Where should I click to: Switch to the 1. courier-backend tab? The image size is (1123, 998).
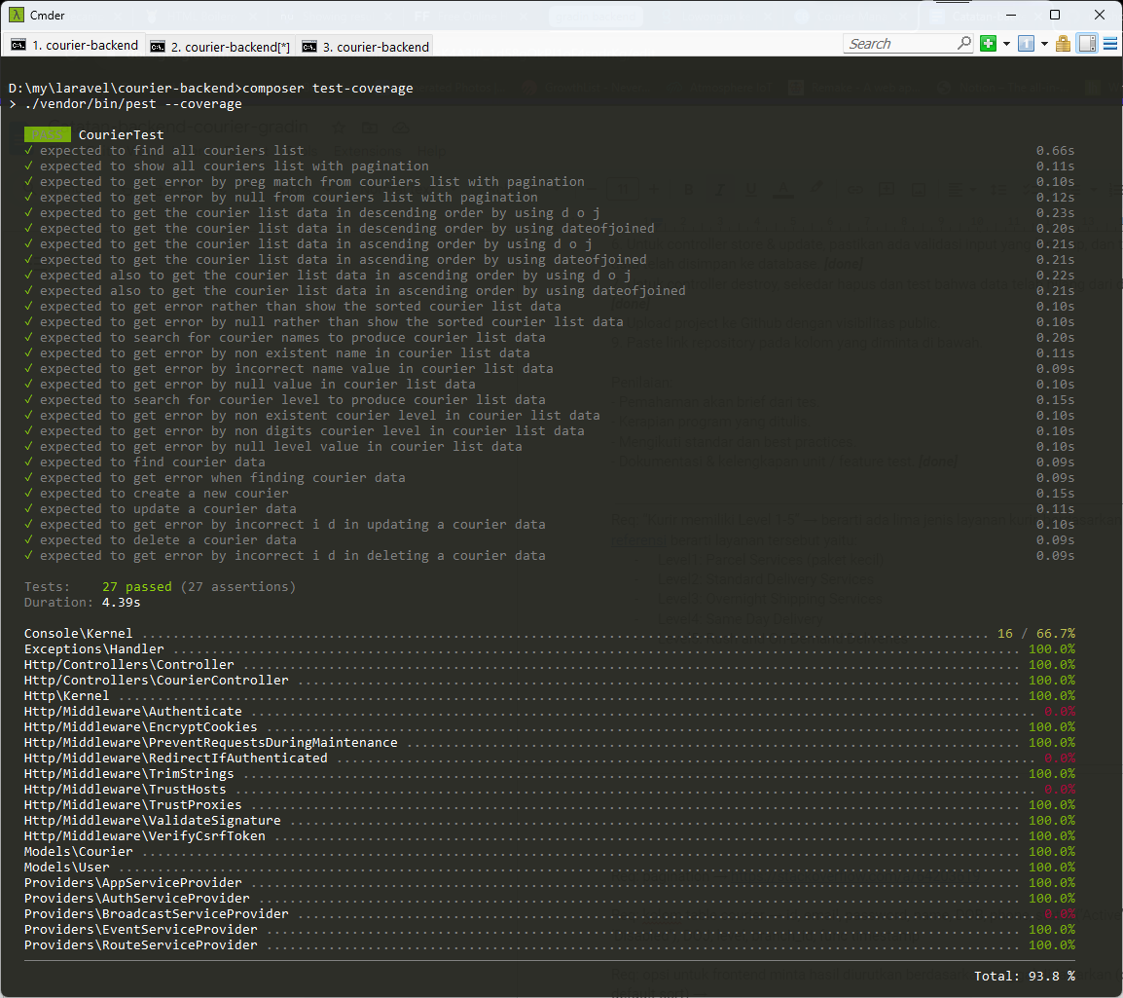[76, 46]
